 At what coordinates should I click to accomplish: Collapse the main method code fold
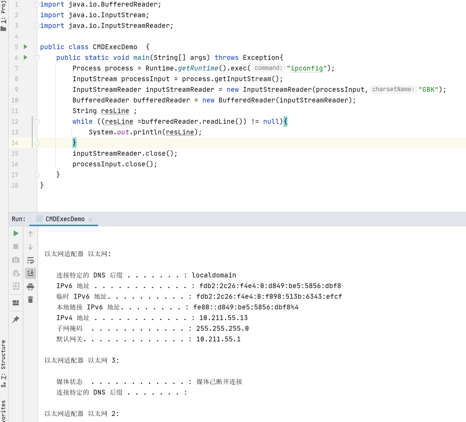click(37, 57)
